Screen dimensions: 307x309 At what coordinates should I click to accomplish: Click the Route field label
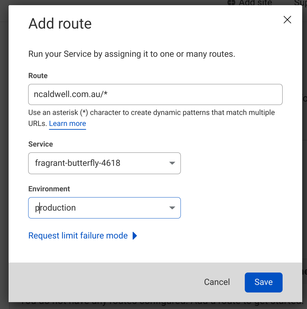[38, 76]
